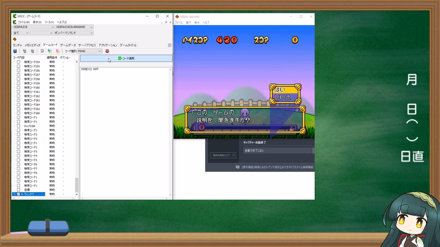Choose いいえ in the game dialog
This screenshot has width=440, height=247.
[284, 97]
